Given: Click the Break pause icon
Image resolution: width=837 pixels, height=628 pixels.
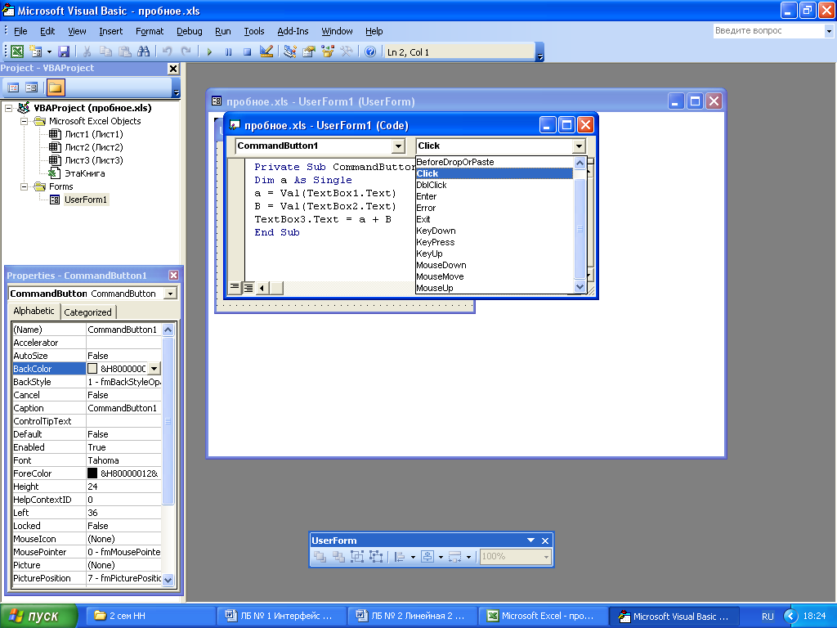Looking at the screenshot, I should coord(229,52).
